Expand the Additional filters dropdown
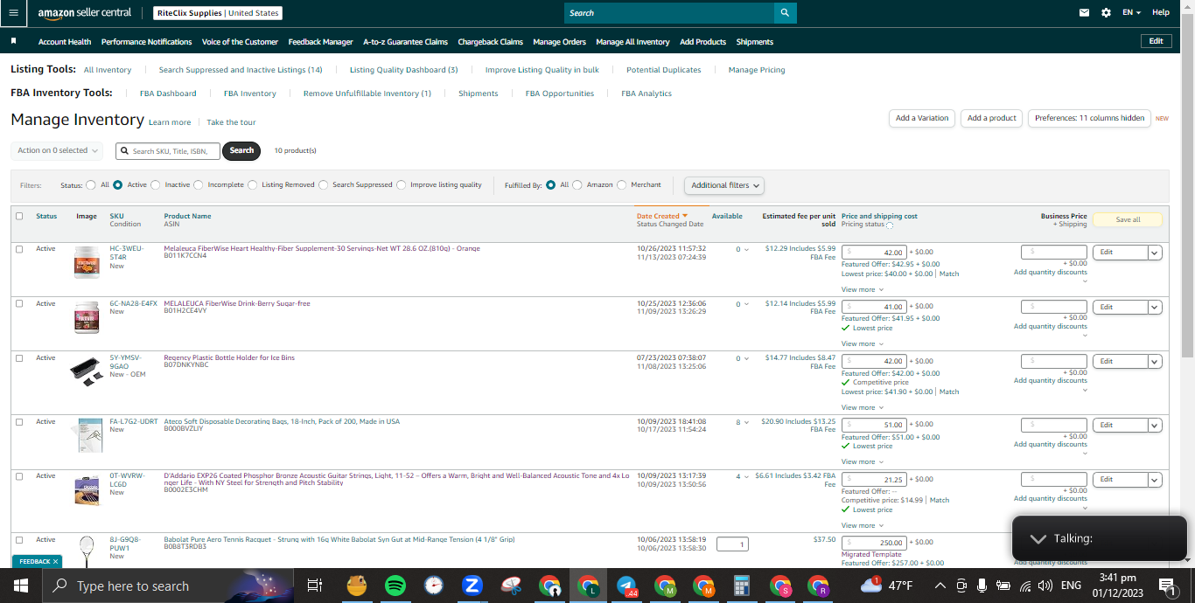1195x603 pixels. [x=723, y=185]
